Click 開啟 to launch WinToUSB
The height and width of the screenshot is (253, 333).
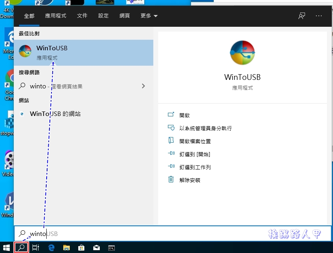coord(184,115)
